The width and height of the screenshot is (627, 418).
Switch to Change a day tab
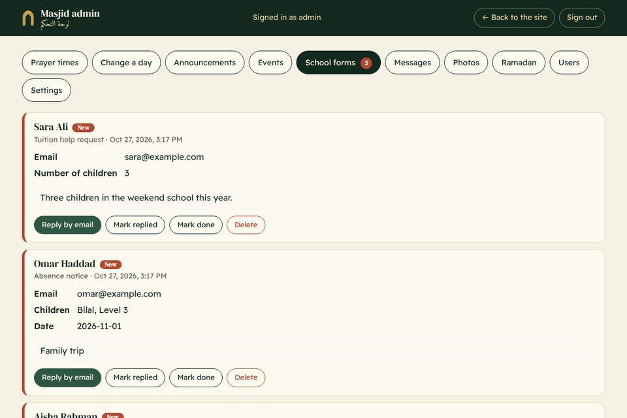click(126, 63)
